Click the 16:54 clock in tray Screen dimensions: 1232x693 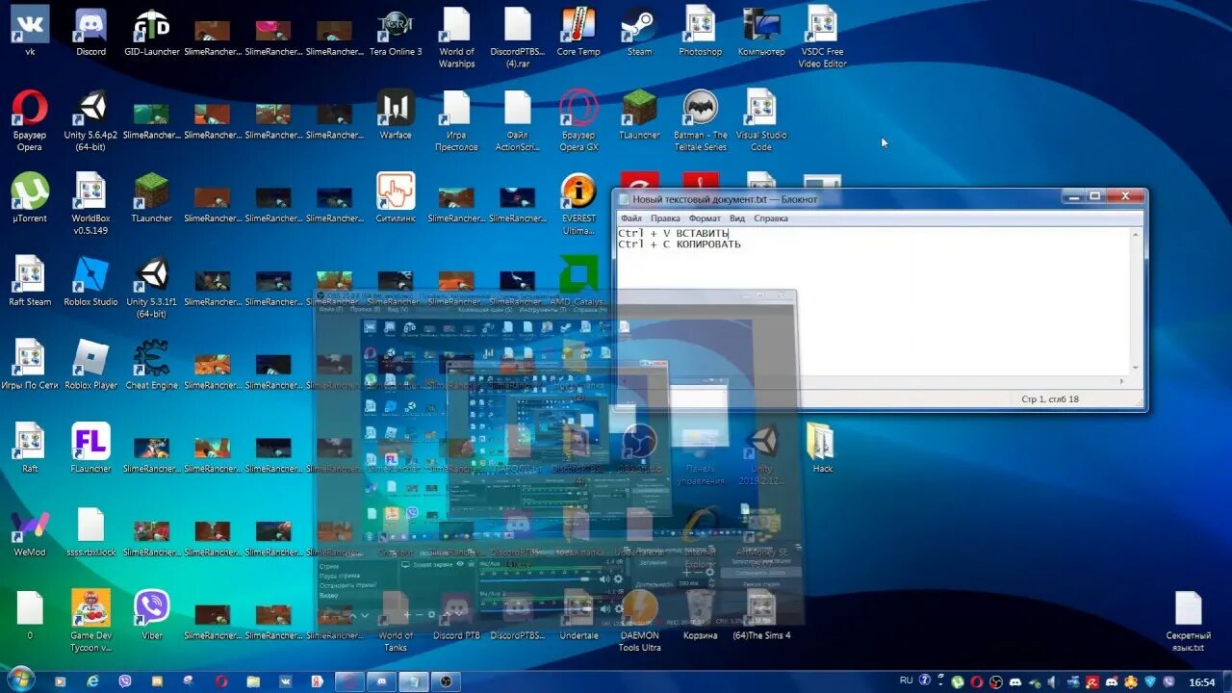(1202, 681)
